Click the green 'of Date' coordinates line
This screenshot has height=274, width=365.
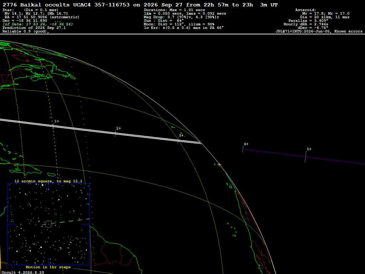[38, 24]
